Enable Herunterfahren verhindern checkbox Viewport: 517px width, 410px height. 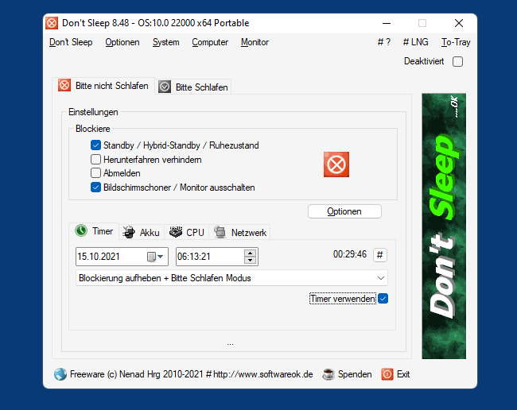pos(95,160)
